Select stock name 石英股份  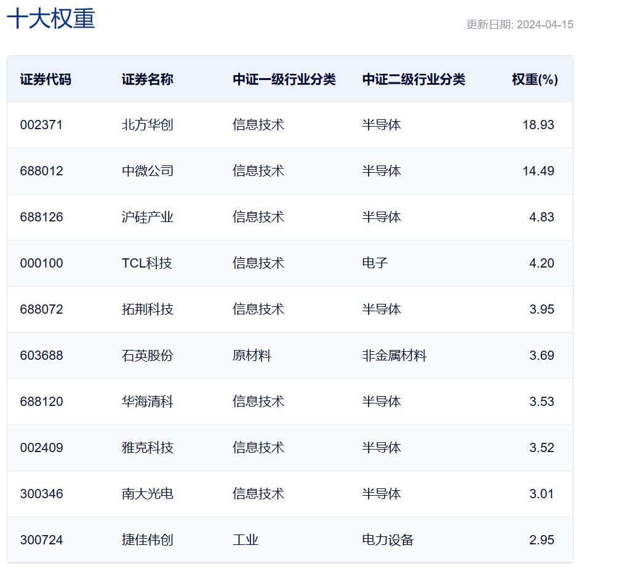[147, 356]
